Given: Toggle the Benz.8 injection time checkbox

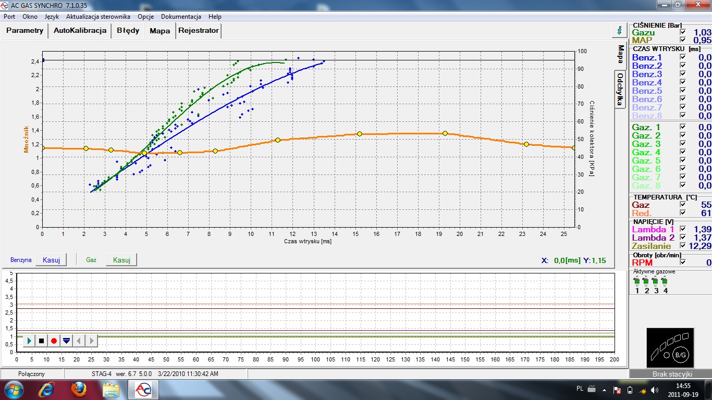Looking at the screenshot, I should (x=683, y=116).
